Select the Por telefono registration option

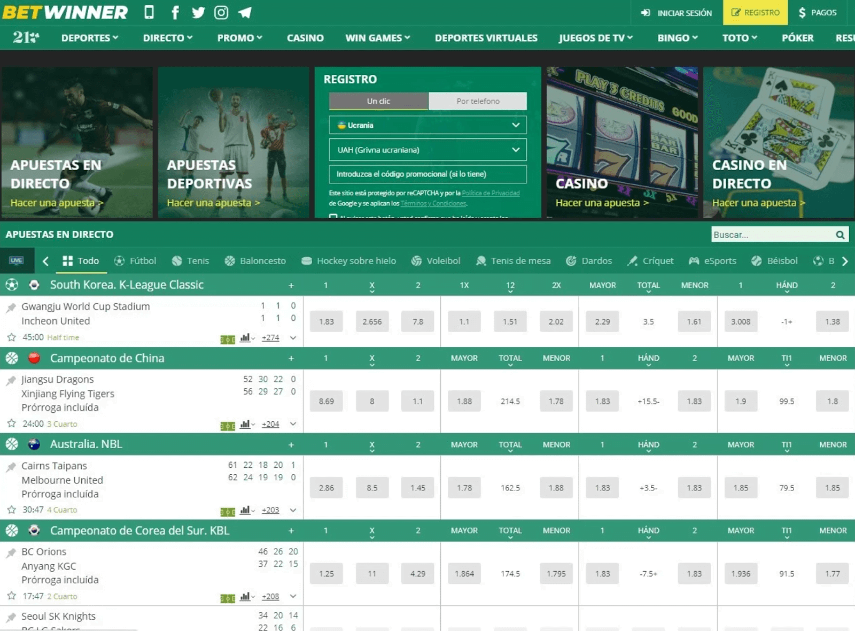(x=478, y=101)
